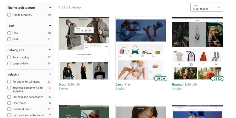
Task: Click the arrow in the Drop preview
Action: coord(107,47)
